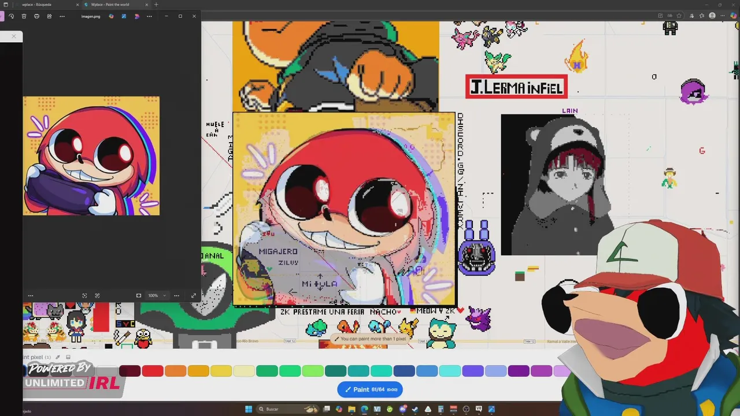The image size is (740, 416).
Task: Open the bottom-left ellipsis menu in Photos
Action: point(31,295)
